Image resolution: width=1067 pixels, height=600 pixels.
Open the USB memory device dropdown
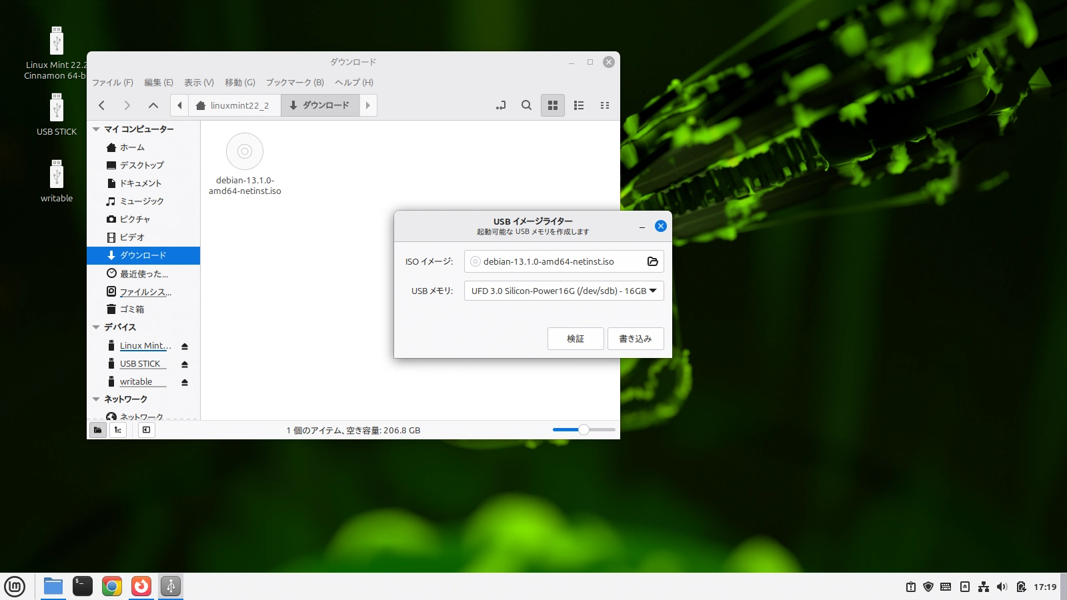tap(564, 291)
